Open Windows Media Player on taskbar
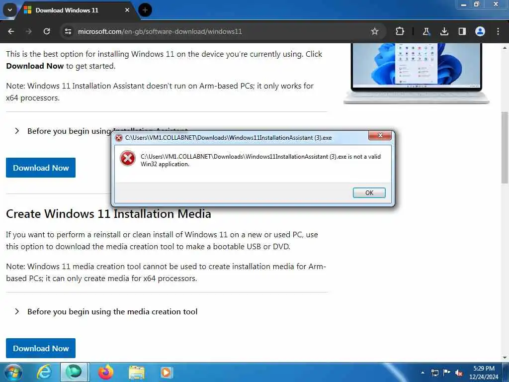The width and height of the screenshot is (509, 382). tap(166, 372)
